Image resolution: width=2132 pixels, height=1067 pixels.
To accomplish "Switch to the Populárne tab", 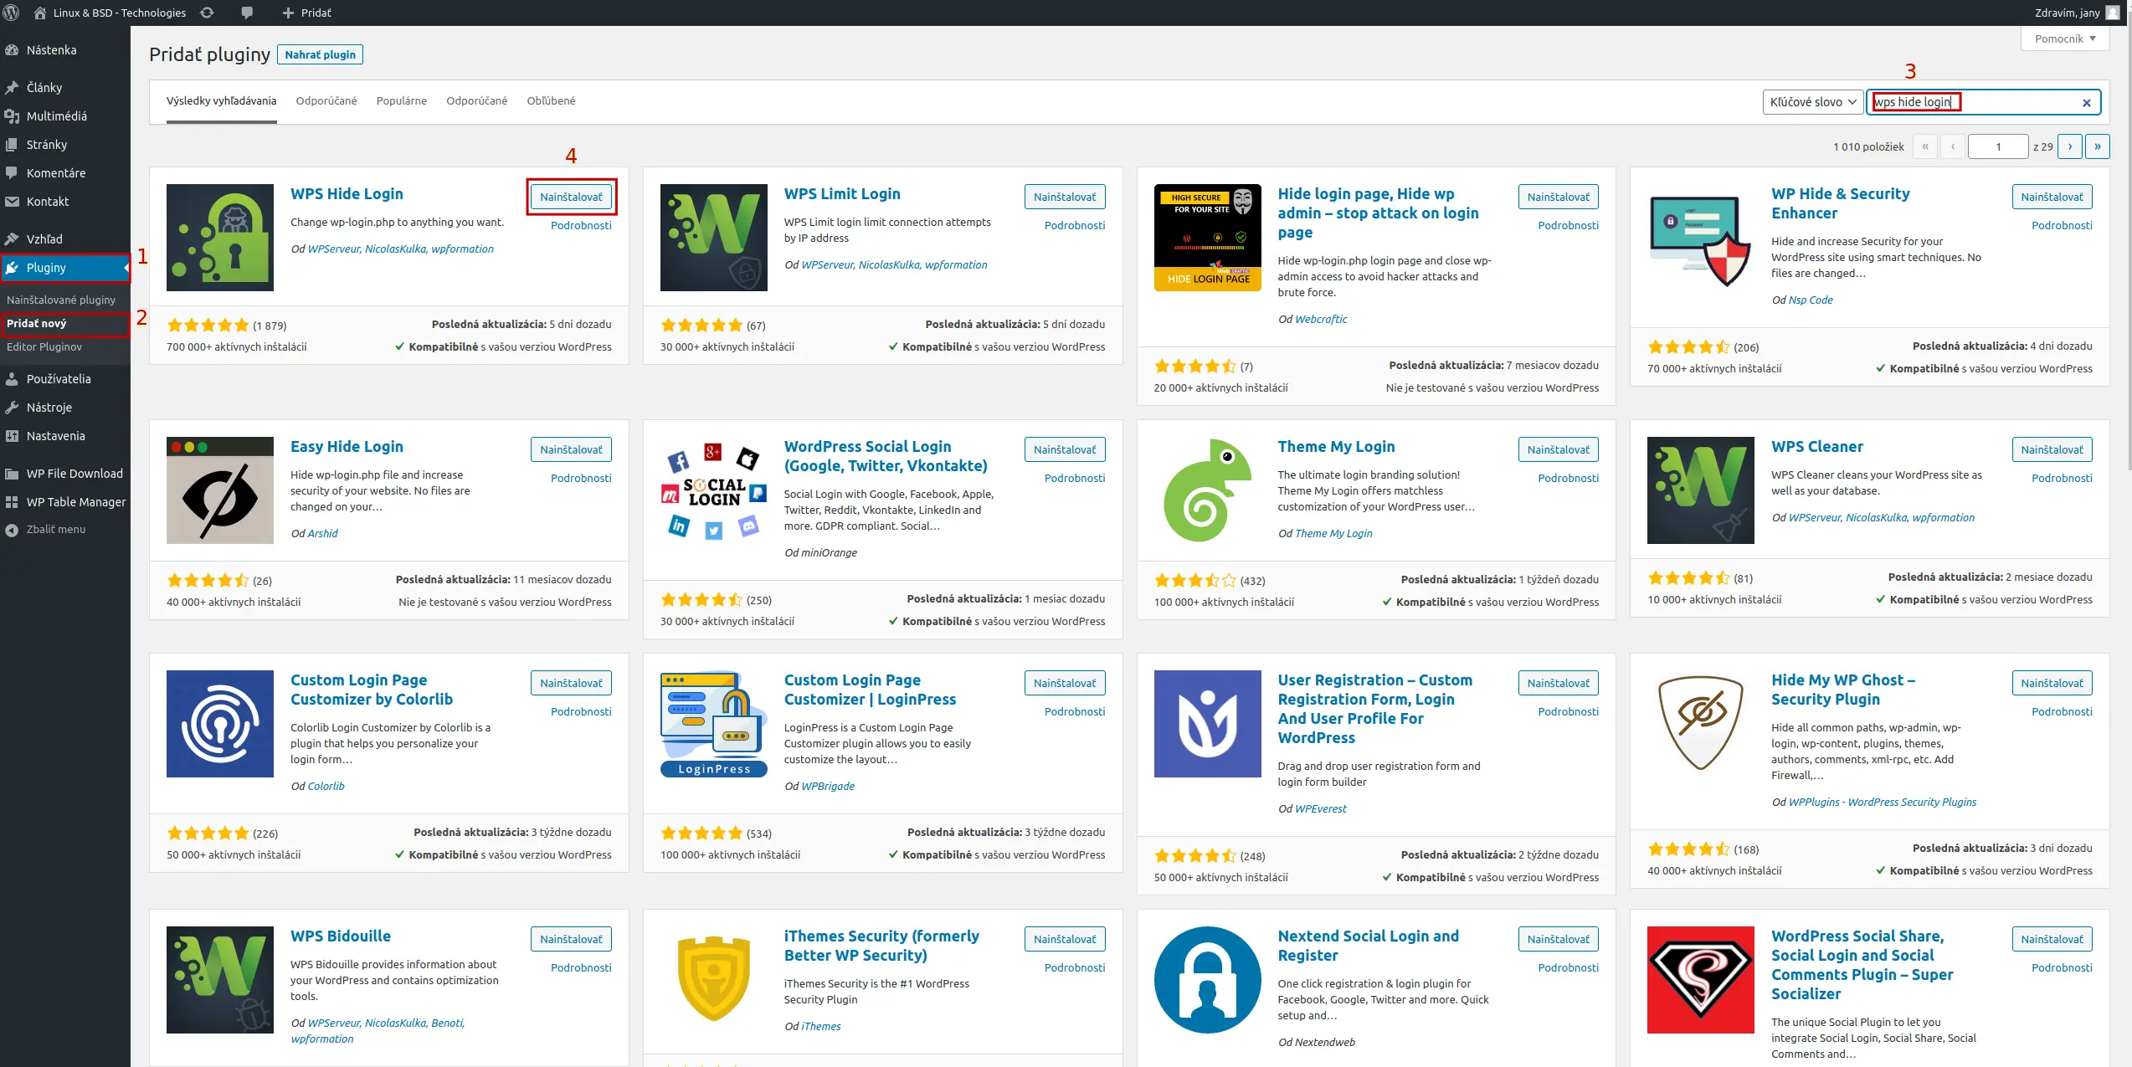I will 401,100.
